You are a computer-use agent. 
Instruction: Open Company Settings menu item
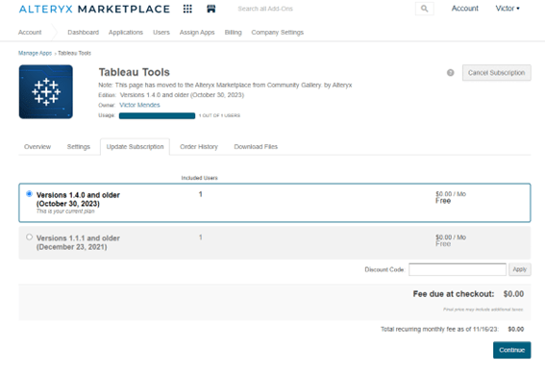click(x=278, y=33)
